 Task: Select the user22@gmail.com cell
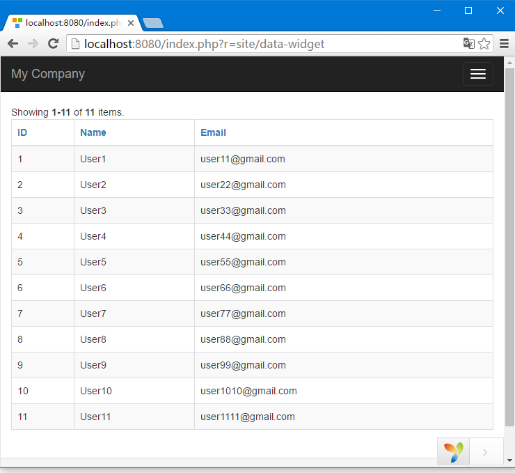coord(344,185)
